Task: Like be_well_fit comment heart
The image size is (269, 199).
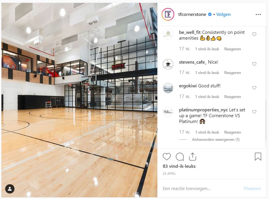Action: pyautogui.click(x=254, y=34)
